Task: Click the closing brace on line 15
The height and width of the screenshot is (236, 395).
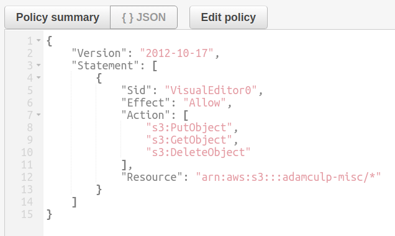Action: tap(50, 215)
